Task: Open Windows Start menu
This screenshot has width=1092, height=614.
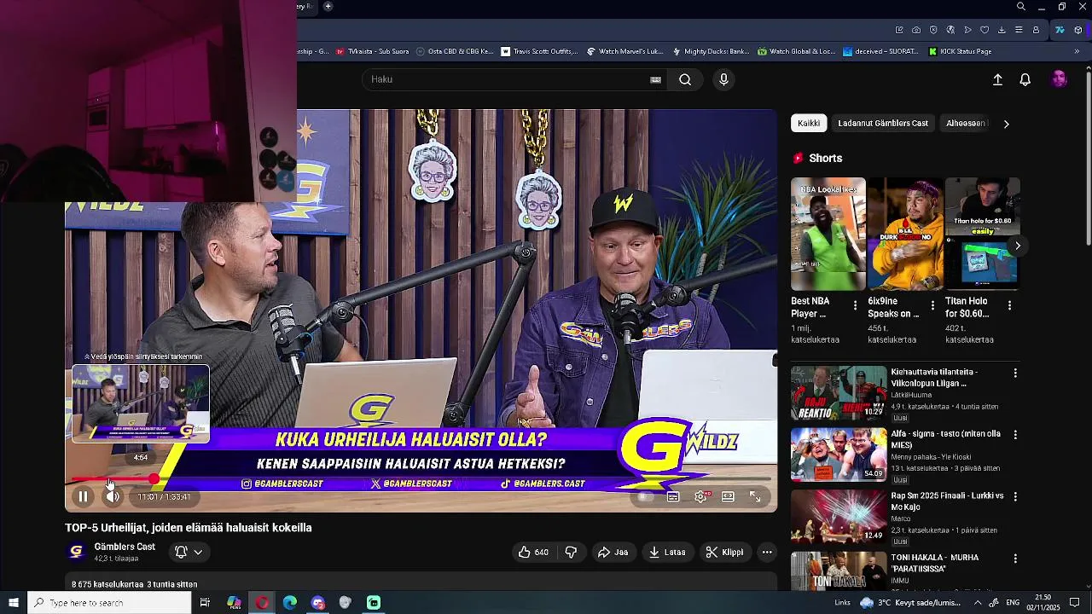Action: point(14,603)
